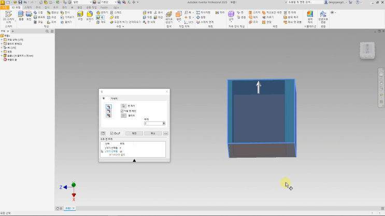This screenshot has width=385, height=216.
Task: Expand the Origin (원점) tree node
Action: click(x=2, y=52)
